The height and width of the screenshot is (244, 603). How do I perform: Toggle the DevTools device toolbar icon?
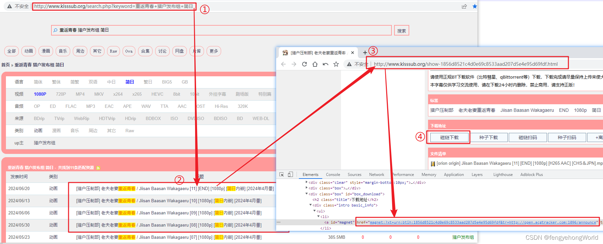[x=290, y=175]
